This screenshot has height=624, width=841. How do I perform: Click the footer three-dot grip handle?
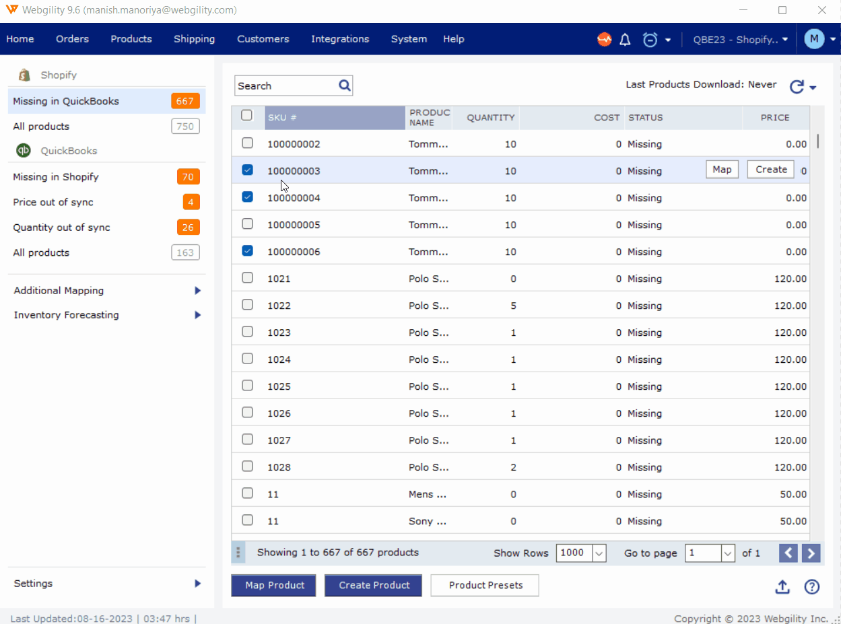pyautogui.click(x=238, y=553)
